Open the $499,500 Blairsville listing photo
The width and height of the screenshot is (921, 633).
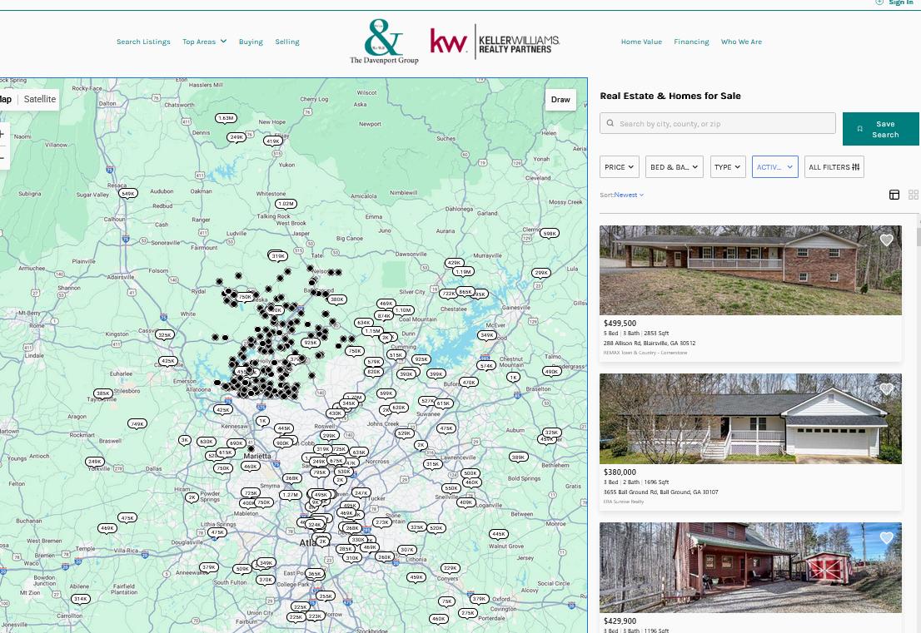pos(750,270)
